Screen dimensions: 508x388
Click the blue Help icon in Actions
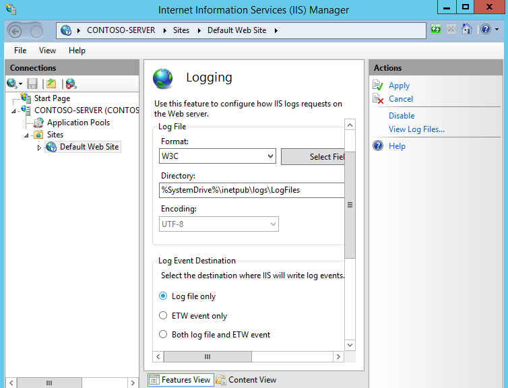pos(378,145)
